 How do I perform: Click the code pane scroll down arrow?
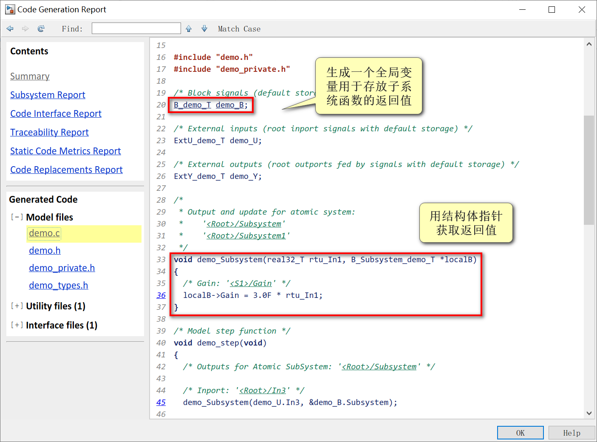589,413
